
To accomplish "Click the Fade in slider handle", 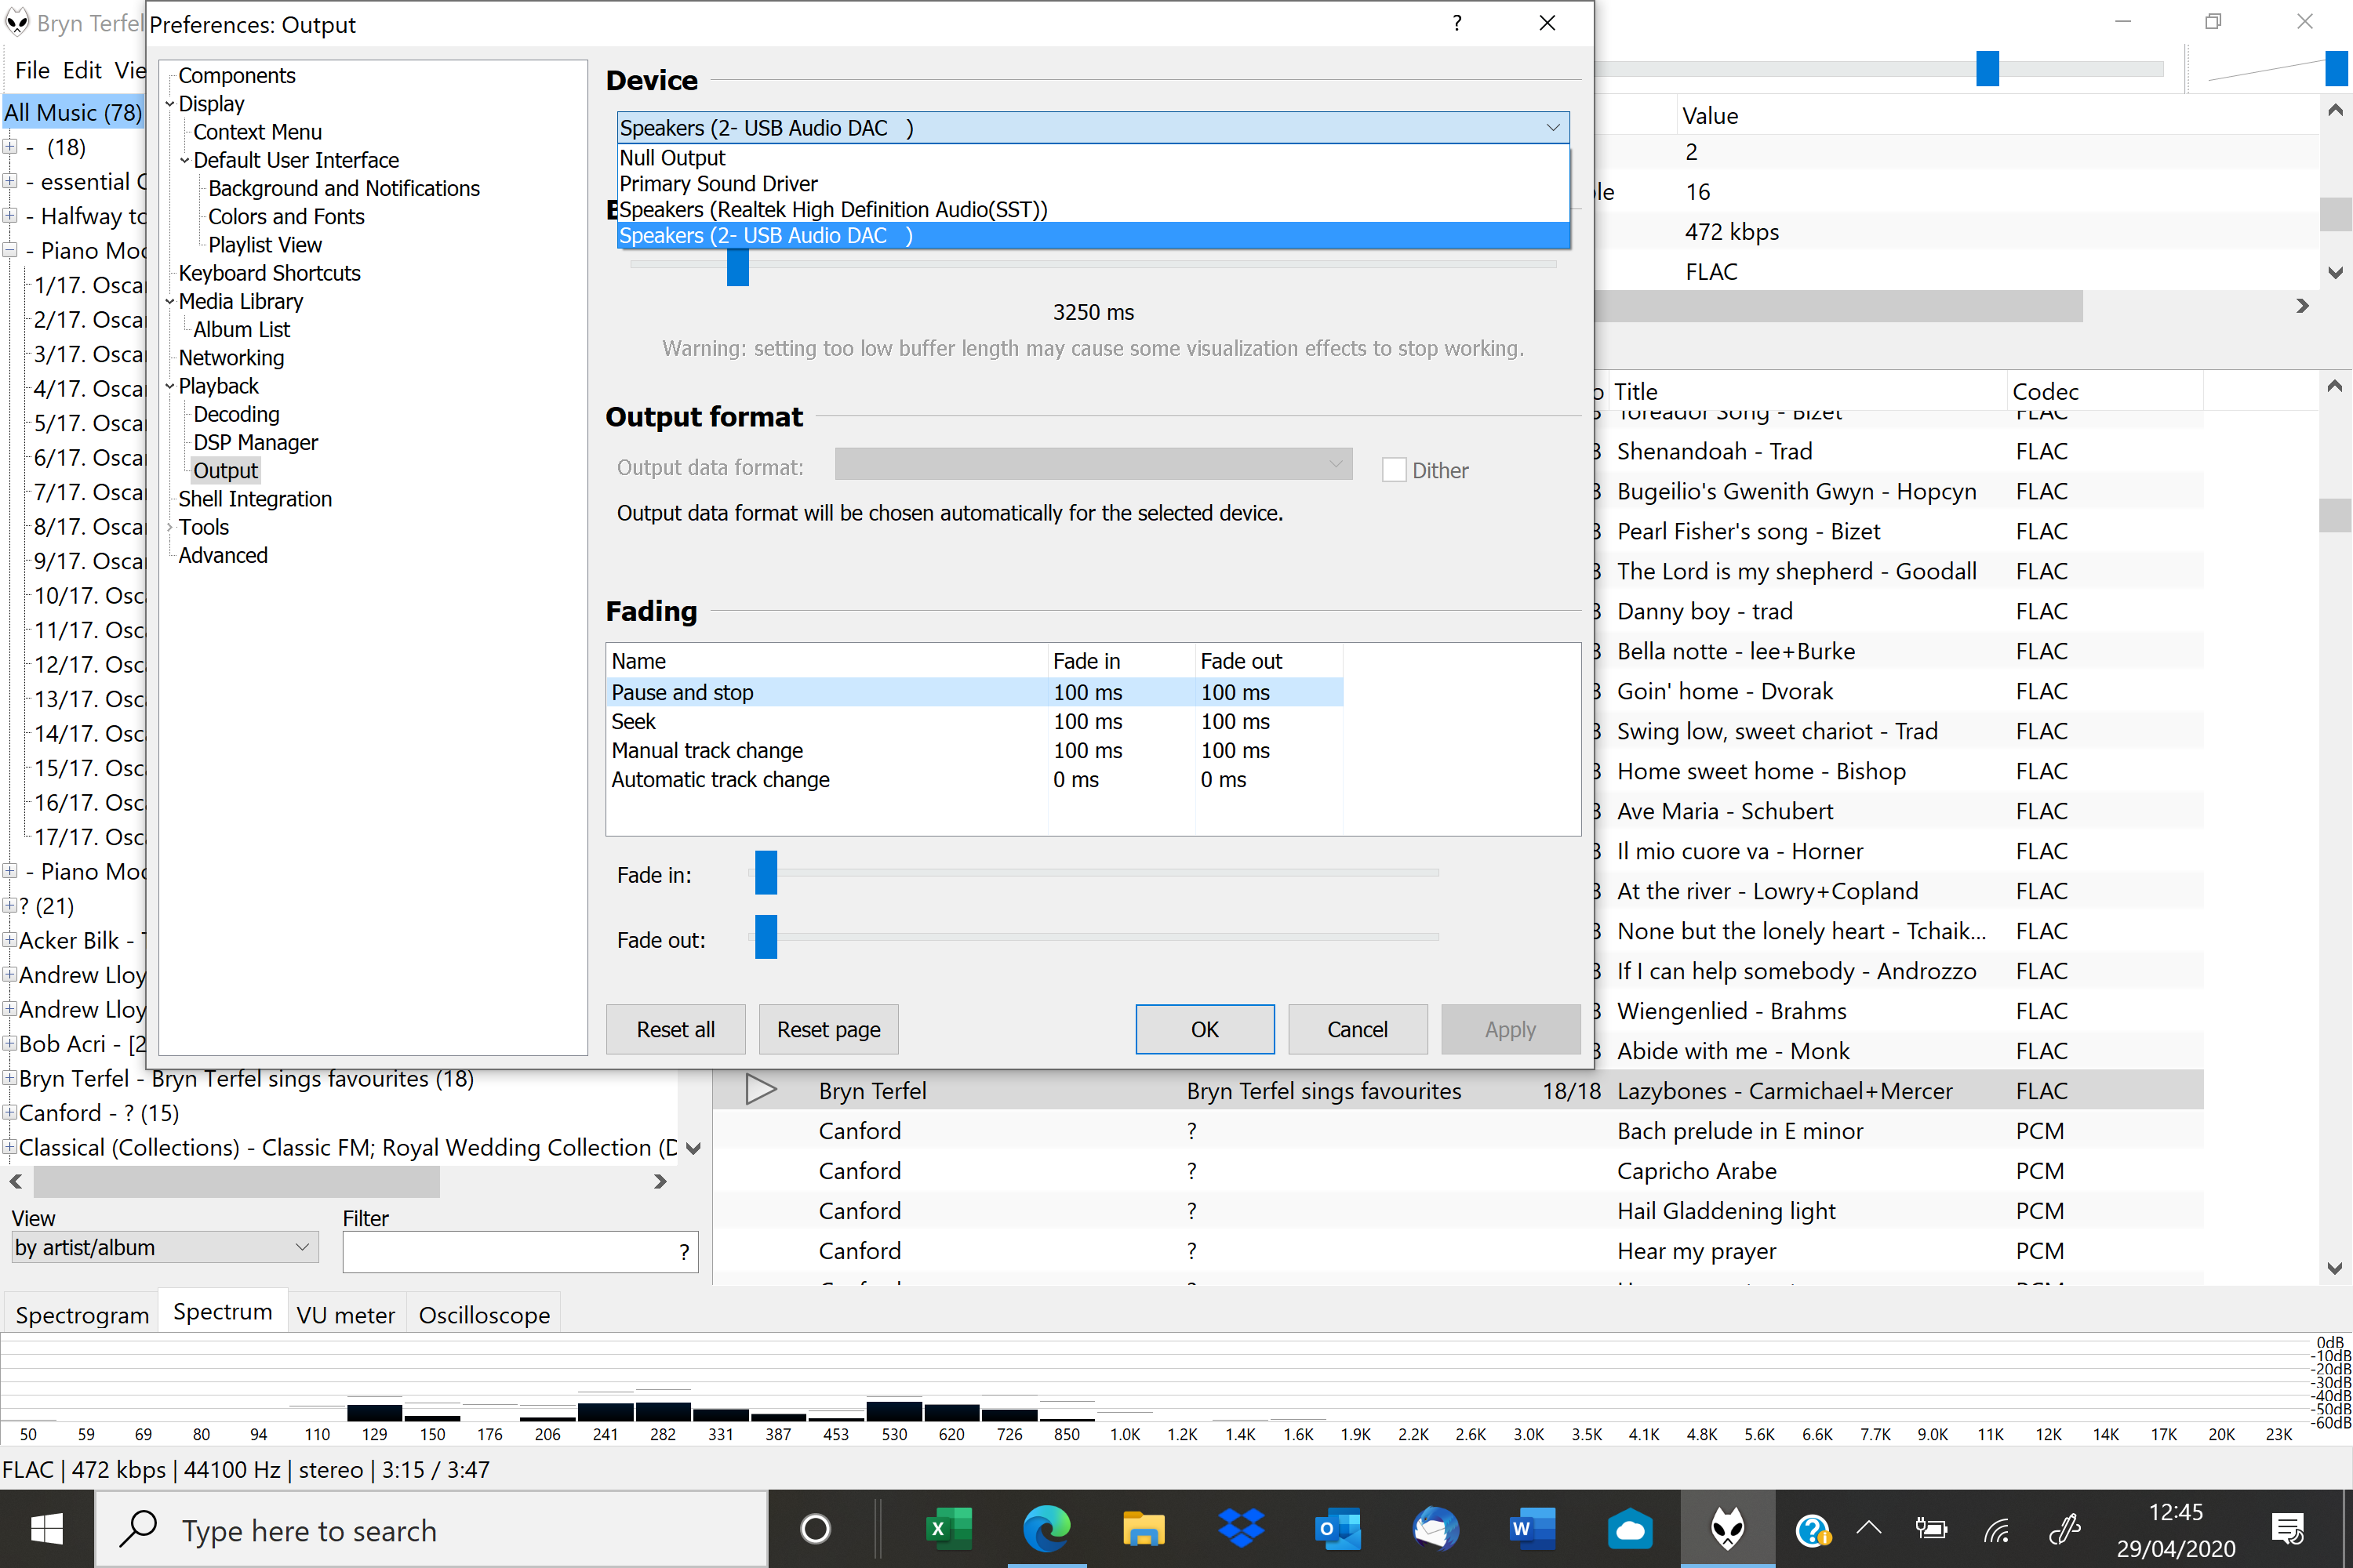I will tap(766, 872).
